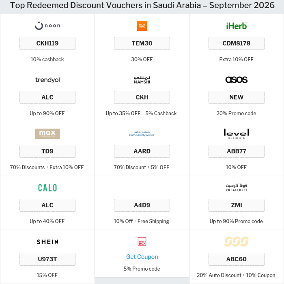The image size is (284, 284).
Task: Click the noon store logo
Action: (x=47, y=26)
